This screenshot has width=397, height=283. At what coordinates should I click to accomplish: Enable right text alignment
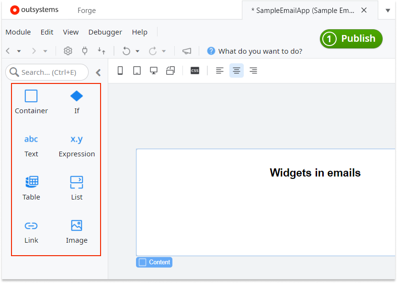[x=253, y=70]
